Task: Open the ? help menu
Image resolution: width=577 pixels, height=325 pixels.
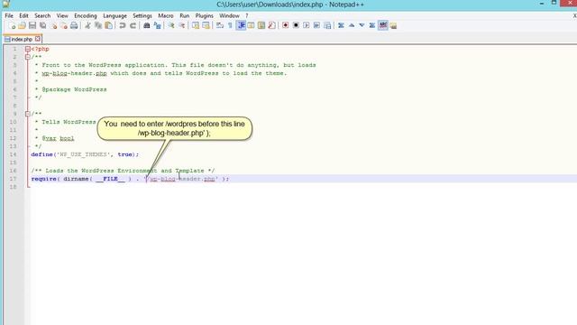Action: pyautogui.click(x=247, y=16)
